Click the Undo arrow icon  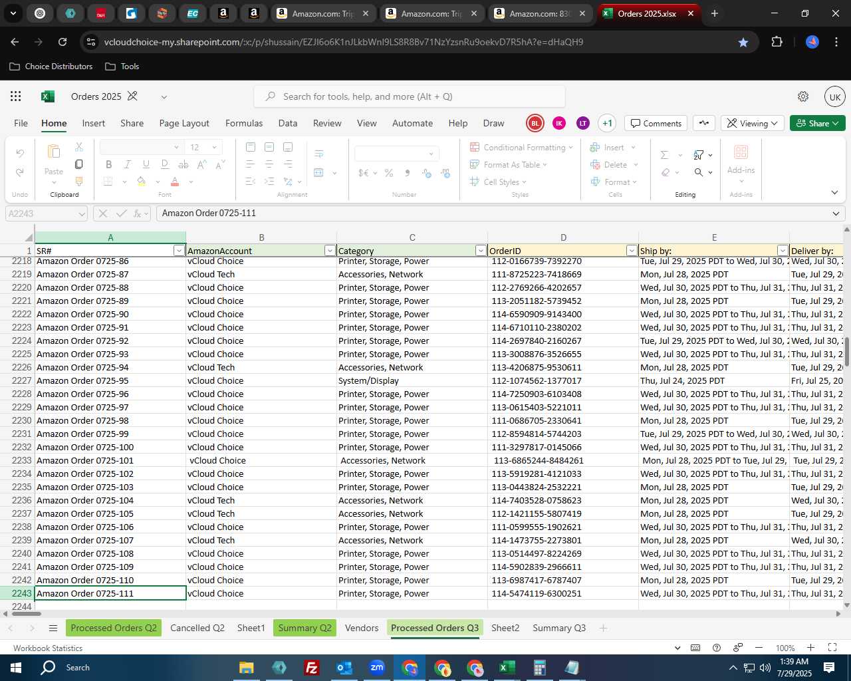[x=20, y=154]
